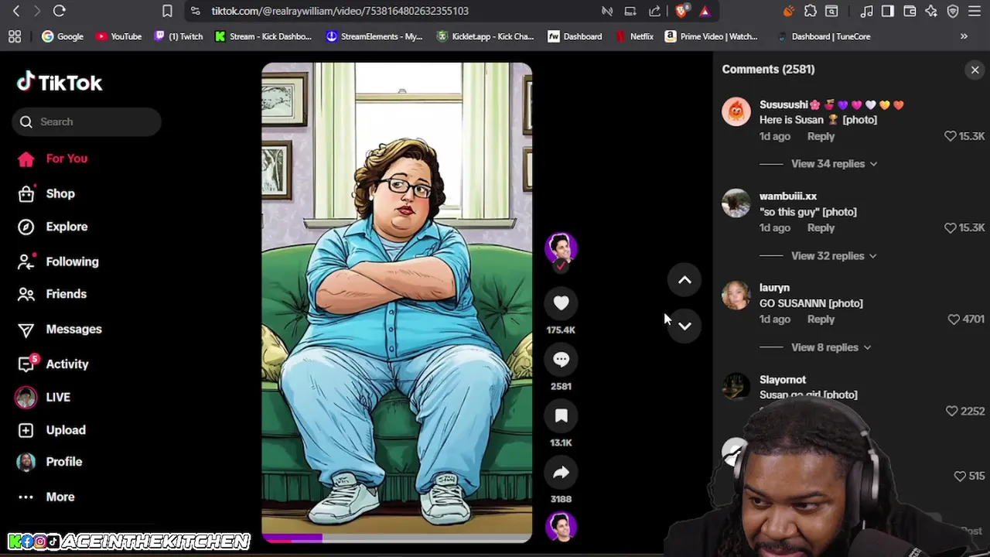Viewport: 990px width, 557px height.
Task: Open the creator's avatar above the like button
Action: (561, 248)
